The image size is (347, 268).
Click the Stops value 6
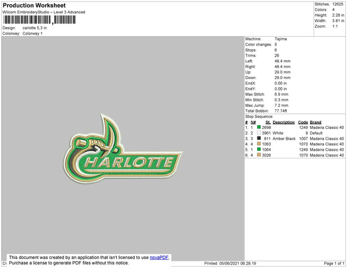[x=276, y=50]
